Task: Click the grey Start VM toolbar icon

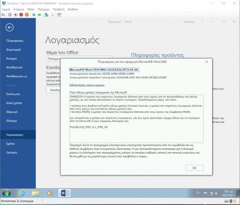Action: click(10, 15)
